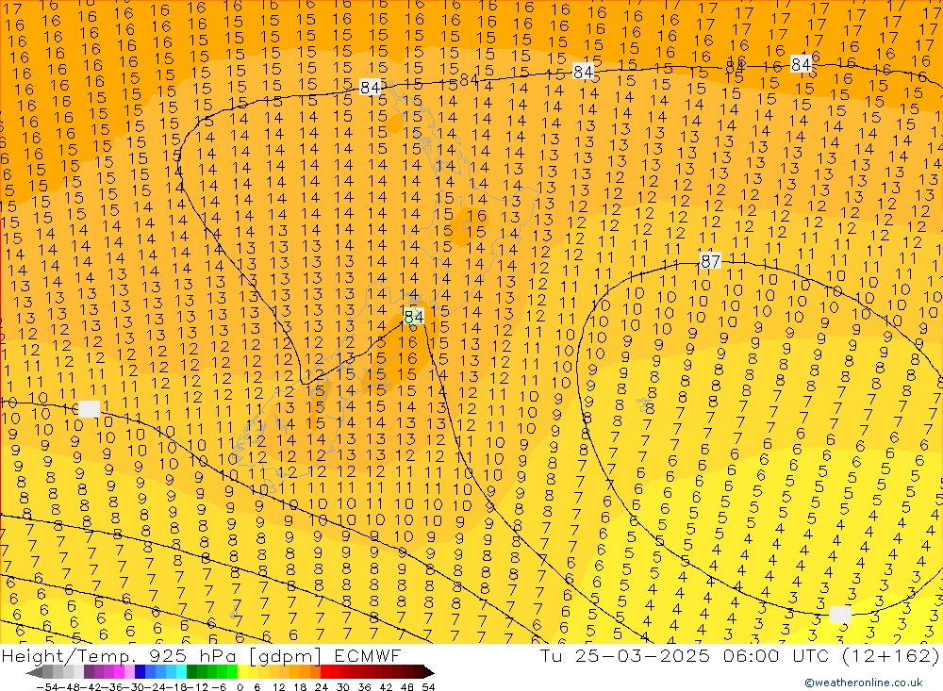
Task: Click the chart title 'Height/Temp. 925 hPa [gdpm] ECMWF'
Action: click(200, 655)
